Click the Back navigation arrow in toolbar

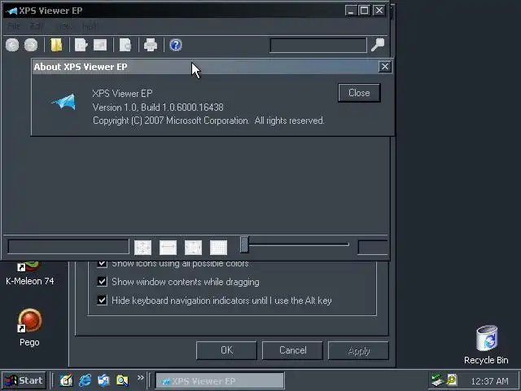pyautogui.click(x=12, y=45)
